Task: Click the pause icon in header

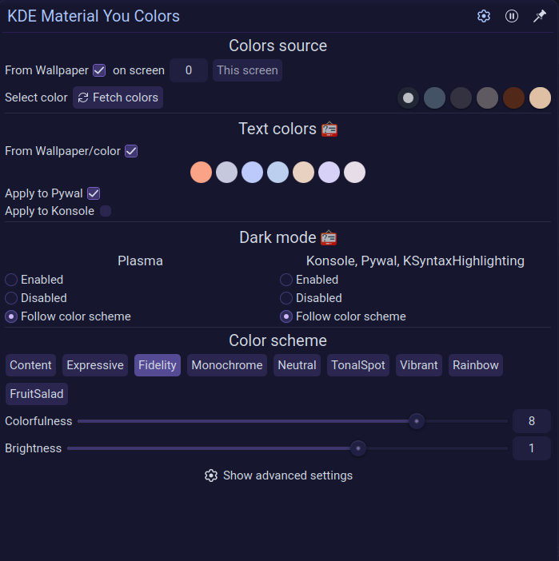Action: pos(511,16)
